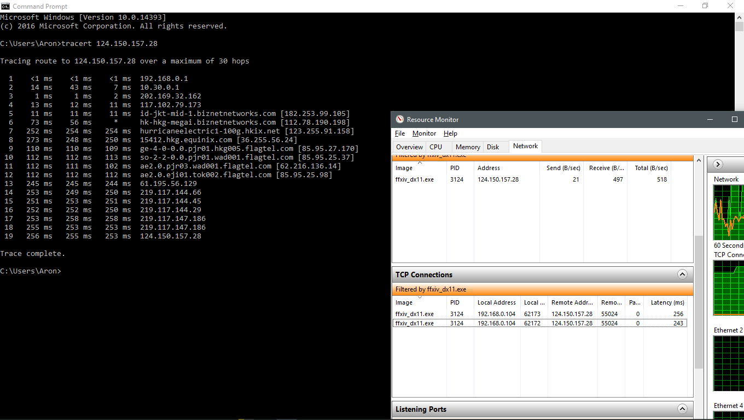
Task: Click the graph pane arrow button beside Network
Action: pos(718,164)
